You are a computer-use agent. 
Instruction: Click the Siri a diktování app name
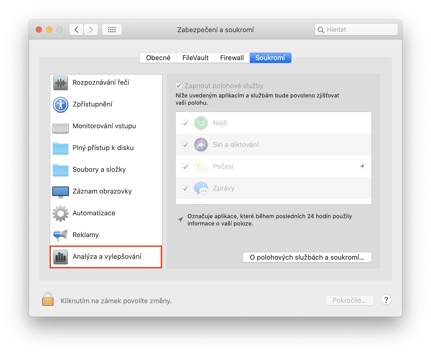click(x=236, y=145)
